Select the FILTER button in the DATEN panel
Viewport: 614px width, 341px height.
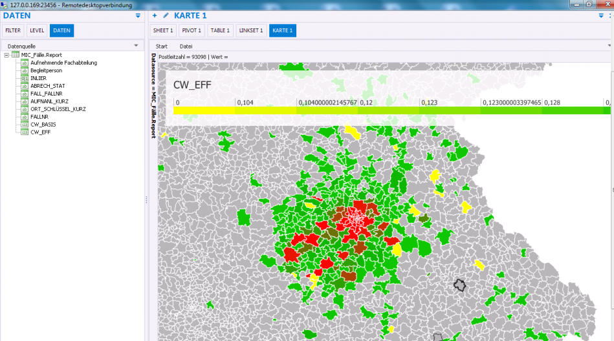[x=13, y=30]
